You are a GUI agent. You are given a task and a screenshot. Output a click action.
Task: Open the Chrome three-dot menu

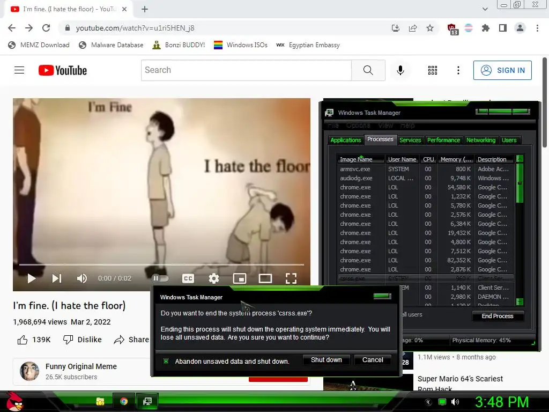coord(537,28)
